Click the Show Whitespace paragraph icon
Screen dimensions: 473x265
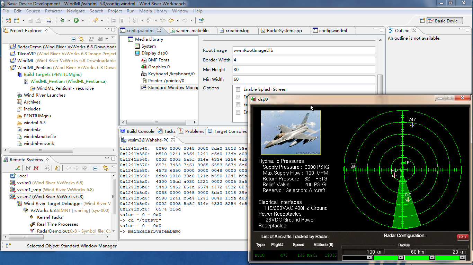(123, 20)
